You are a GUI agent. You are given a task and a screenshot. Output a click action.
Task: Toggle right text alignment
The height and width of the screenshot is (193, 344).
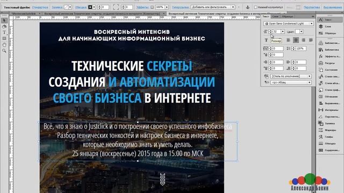click(x=303, y=40)
